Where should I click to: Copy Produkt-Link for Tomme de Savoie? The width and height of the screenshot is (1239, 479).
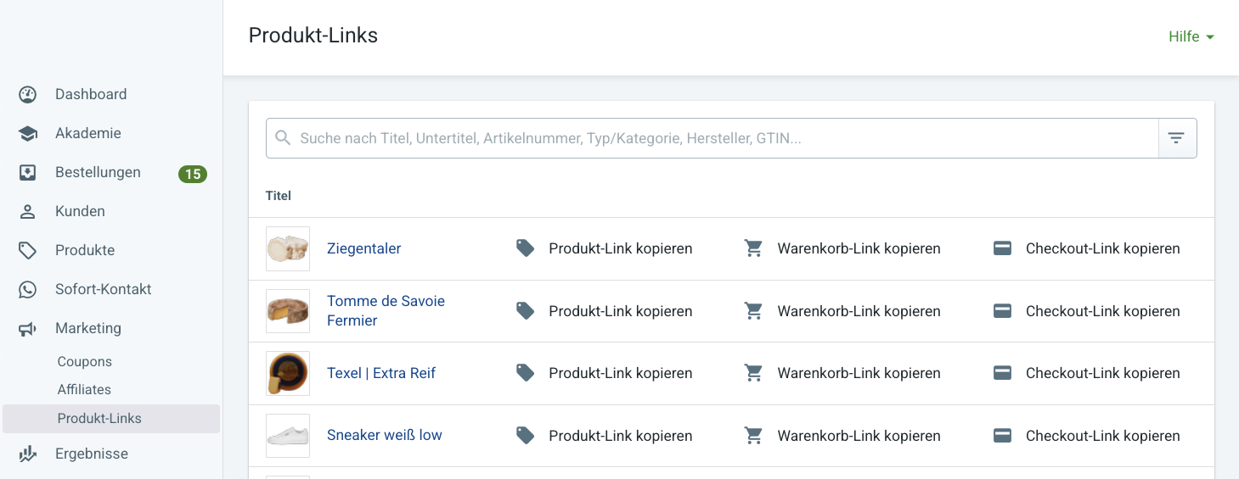(x=621, y=311)
